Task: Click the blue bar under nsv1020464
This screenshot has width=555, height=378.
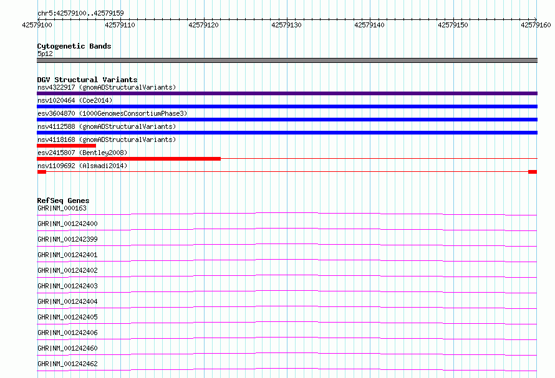Action: coord(287,106)
